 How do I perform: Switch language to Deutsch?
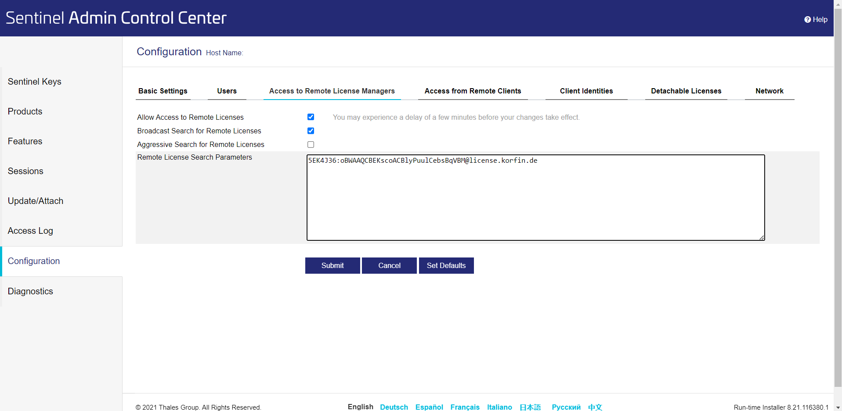394,407
